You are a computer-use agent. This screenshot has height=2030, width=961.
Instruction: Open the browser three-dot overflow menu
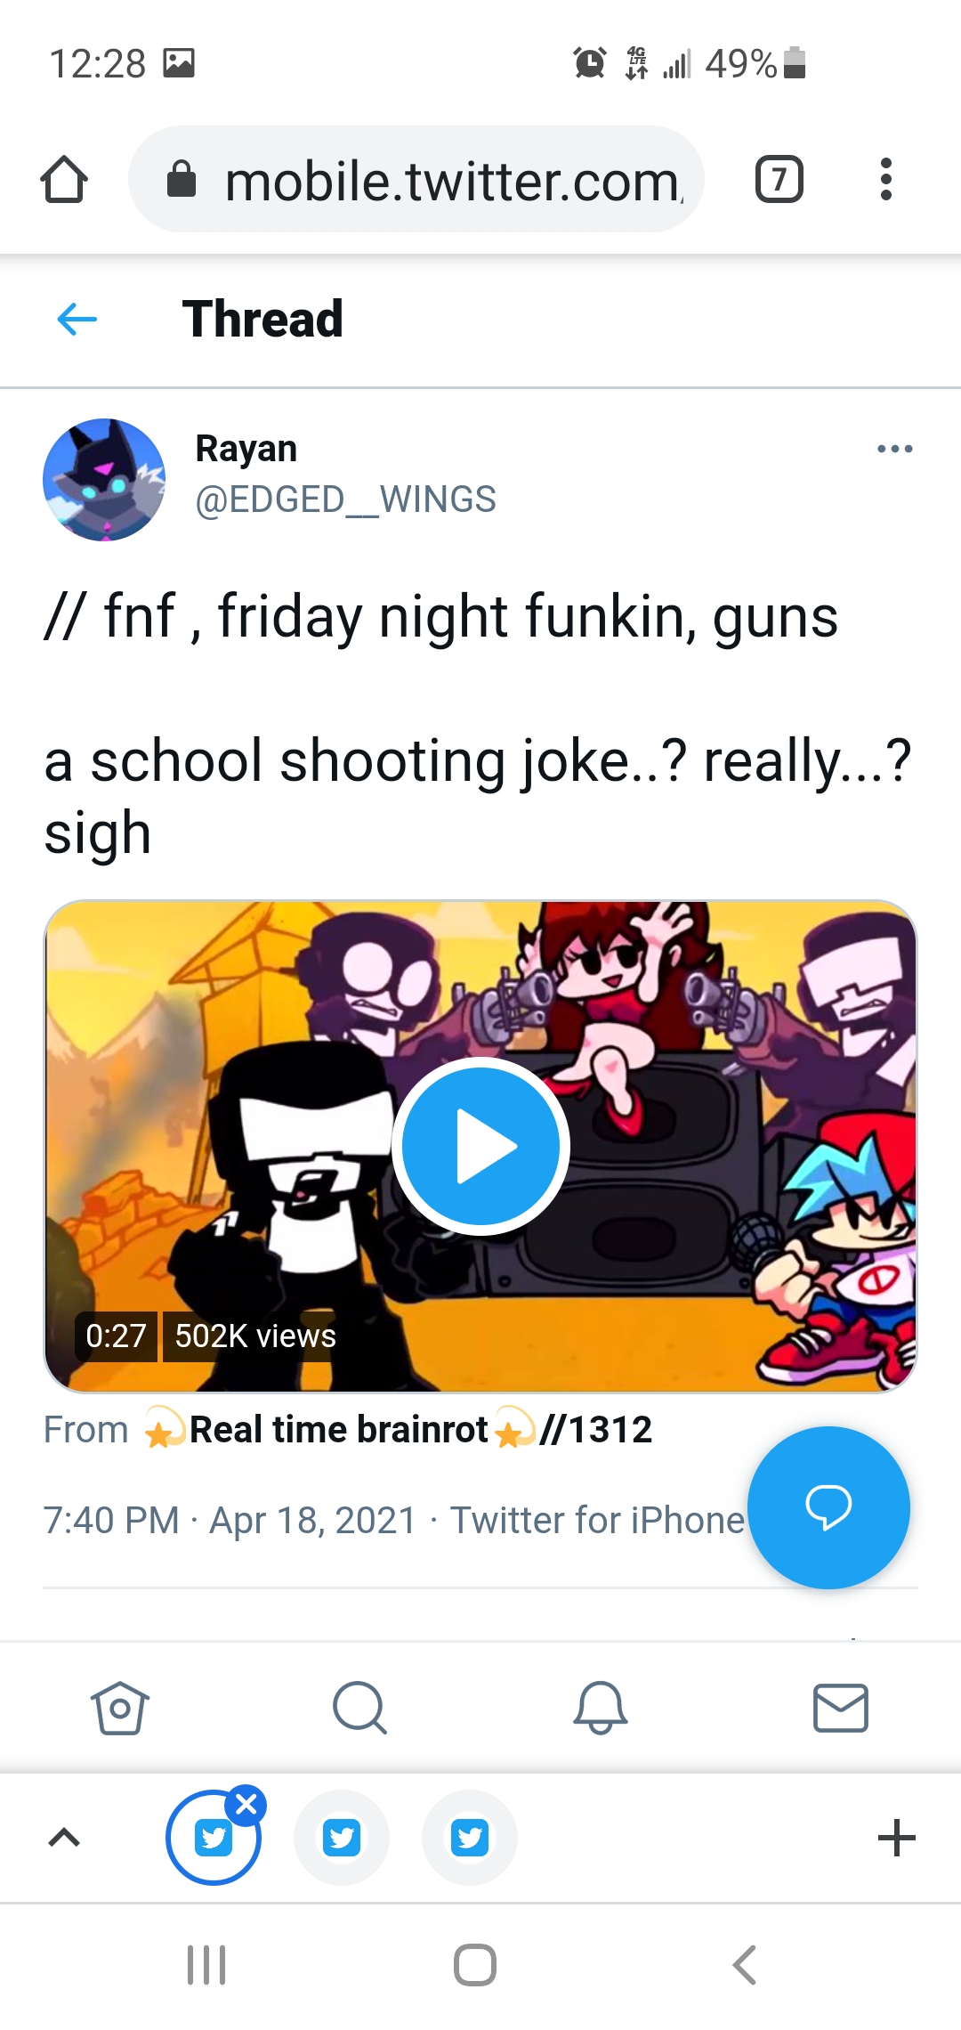point(885,179)
